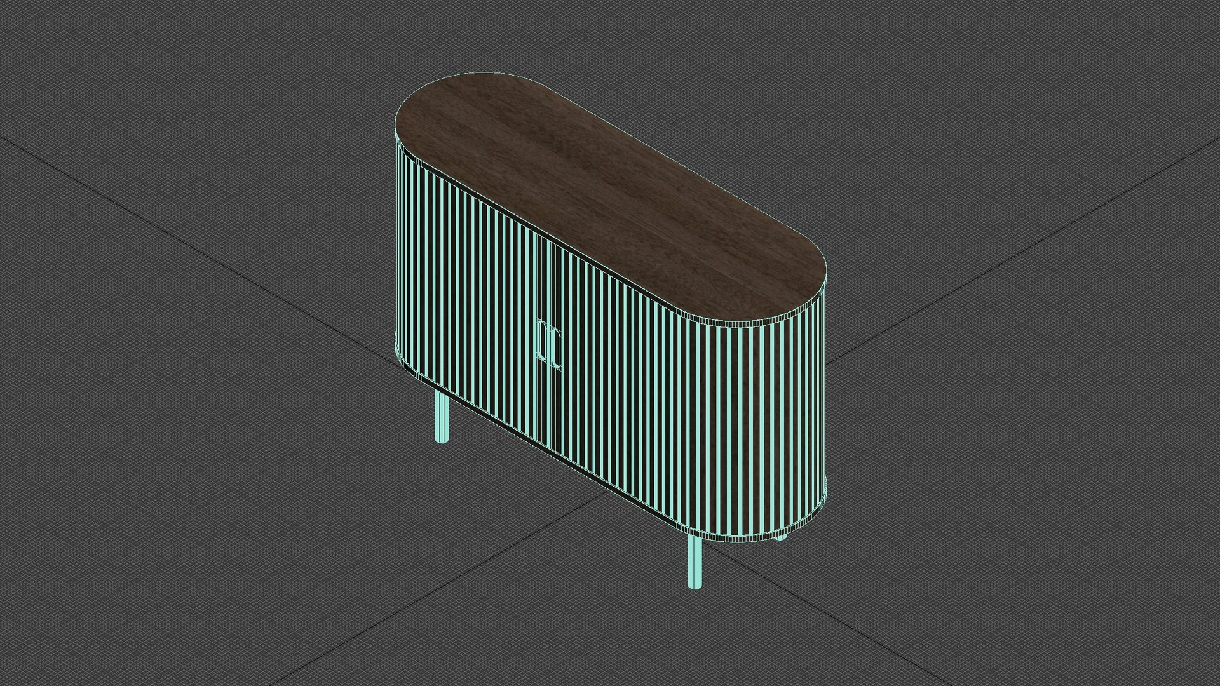Screen dimensions: 1220x686
Task: Select the slatted right door panel
Action: click(x=686, y=394)
